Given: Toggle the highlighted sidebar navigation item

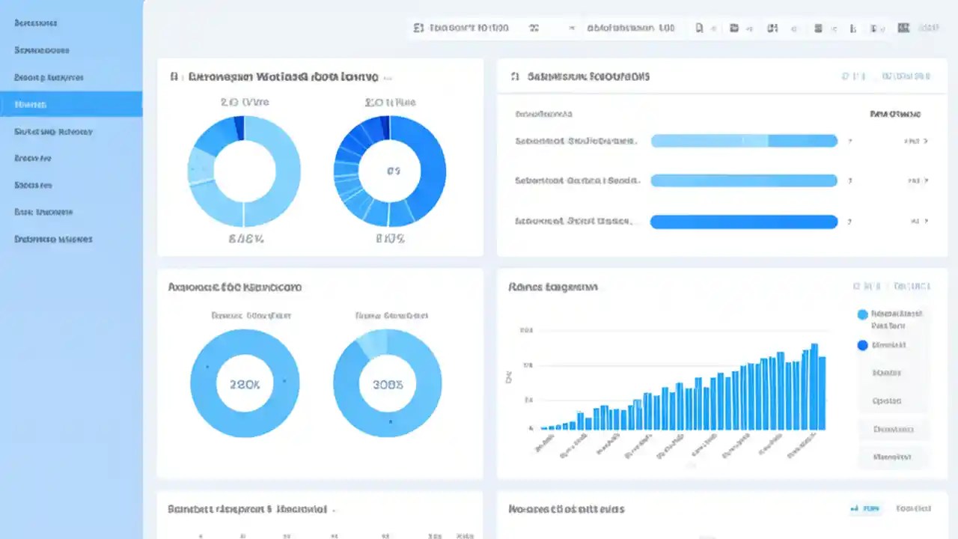Looking at the screenshot, I should (x=71, y=104).
